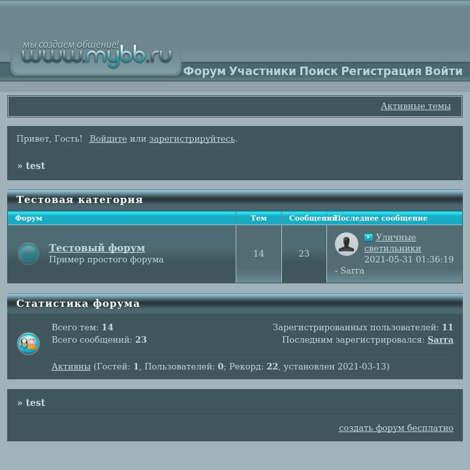Click the Тестовый форум status circle icon

[x=28, y=253]
